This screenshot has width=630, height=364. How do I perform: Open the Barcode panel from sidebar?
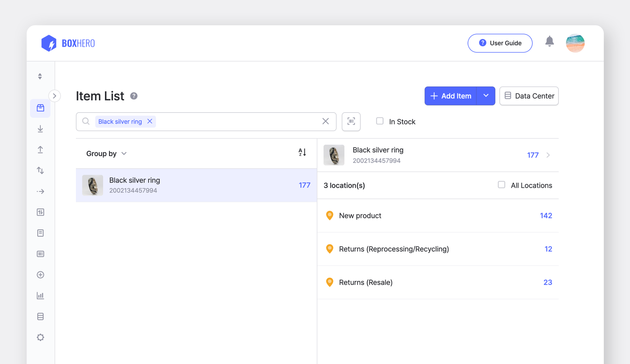[40, 254]
